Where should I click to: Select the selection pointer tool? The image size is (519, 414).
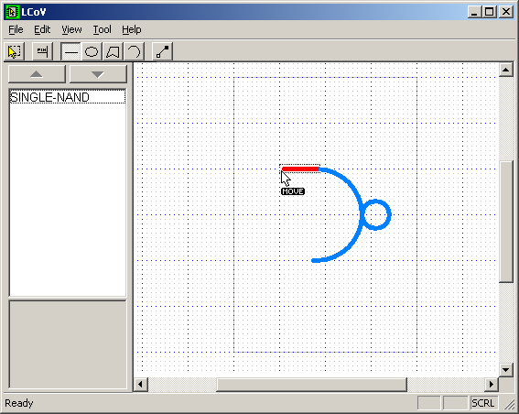tap(15, 51)
